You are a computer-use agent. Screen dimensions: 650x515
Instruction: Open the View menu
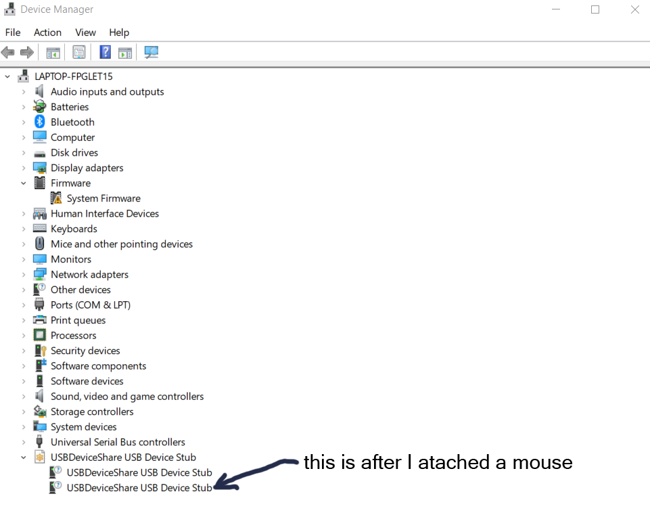point(85,32)
